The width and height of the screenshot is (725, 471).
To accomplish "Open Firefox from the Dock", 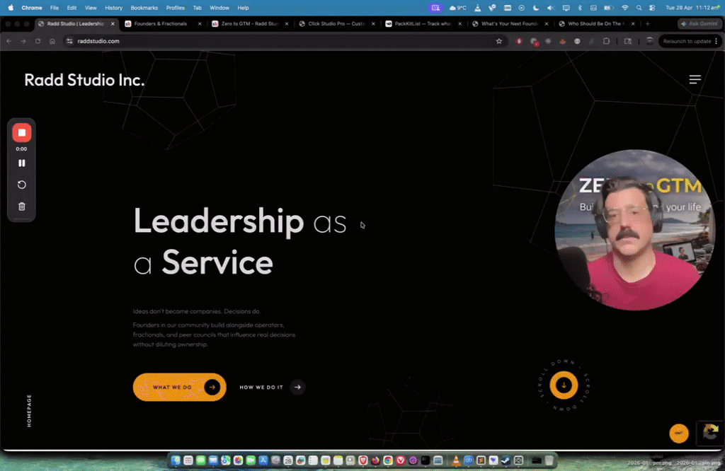I will (x=375, y=460).
